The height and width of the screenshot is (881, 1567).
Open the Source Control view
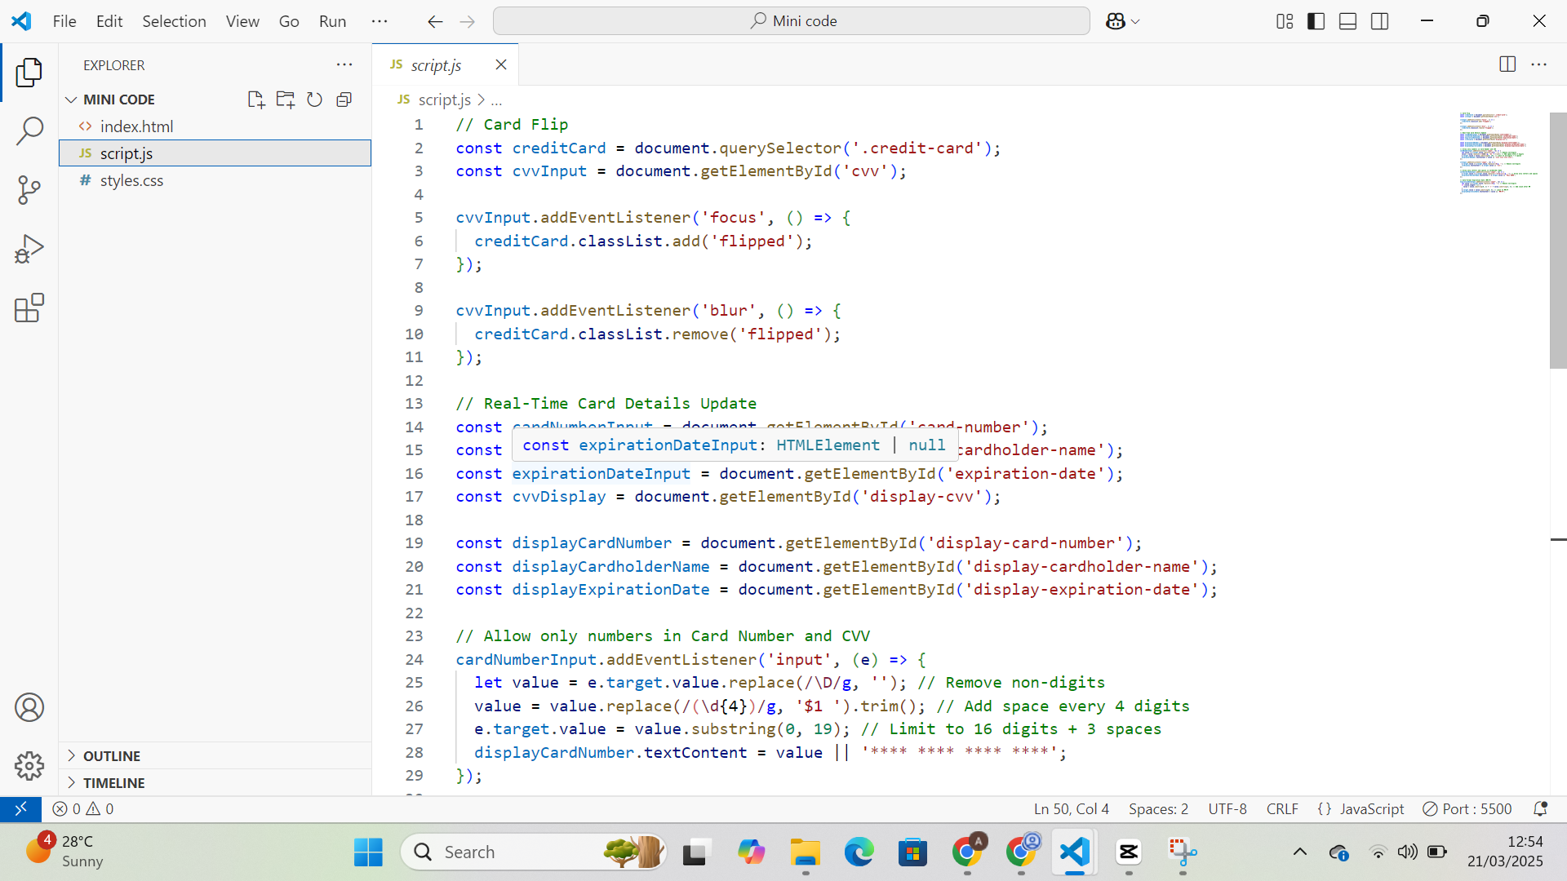pos(29,189)
